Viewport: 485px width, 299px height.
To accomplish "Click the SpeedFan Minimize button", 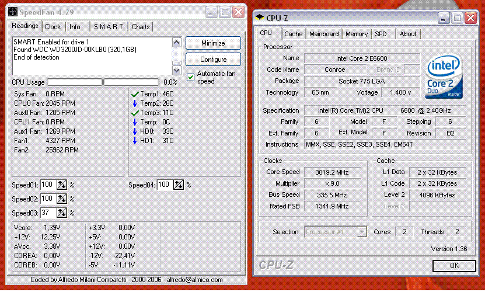I will click(213, 43).
